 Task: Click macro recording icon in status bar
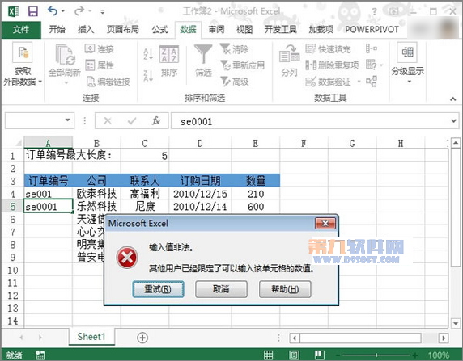pyautogui.click(x=40, y=355)
